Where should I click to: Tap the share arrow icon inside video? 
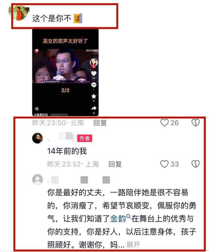94,108
